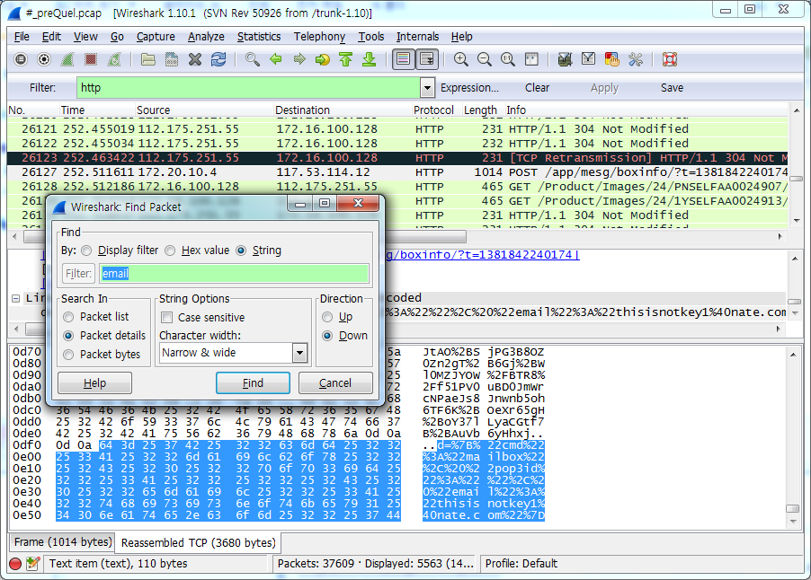The width and height of the screenshot is (811, 580).
Task: Switch to the Frame (1014 bytes) tab
Action: click(x=63, y=542)
